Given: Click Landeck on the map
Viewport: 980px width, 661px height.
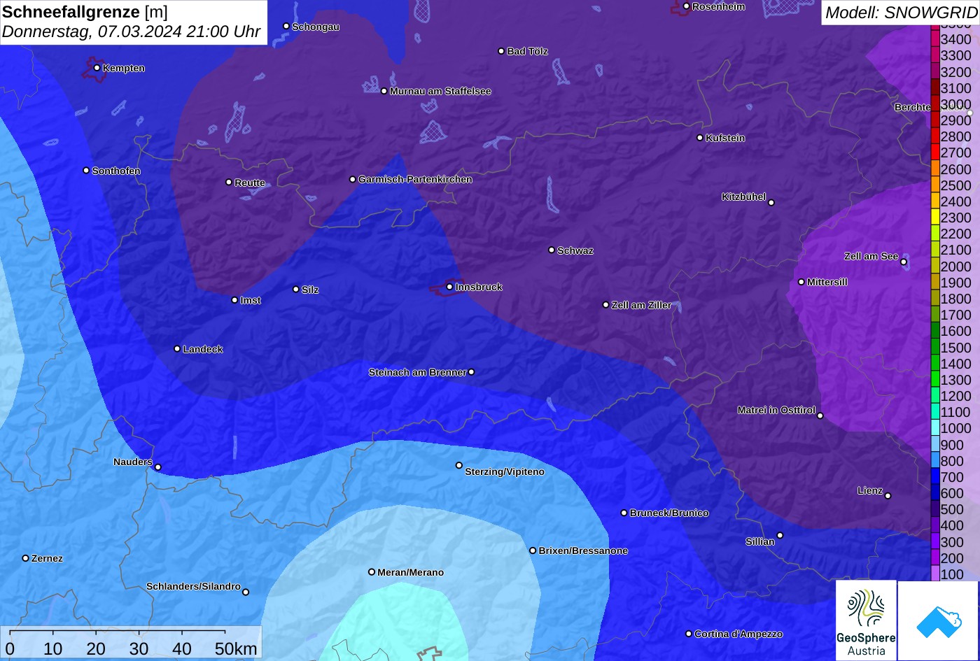Looking at the screenshot, I should pyautogui.click(x=203, y=349).
